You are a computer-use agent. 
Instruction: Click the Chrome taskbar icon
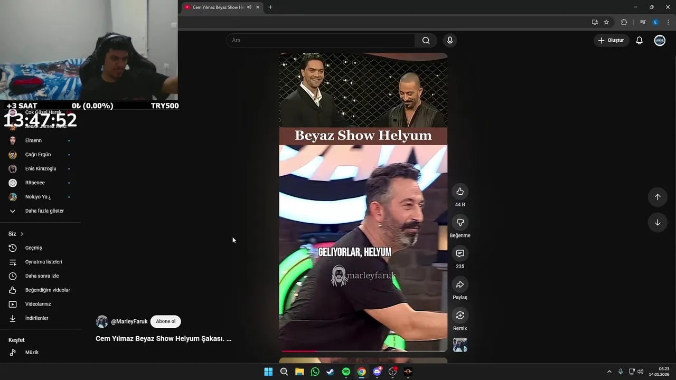pos(361,372)
